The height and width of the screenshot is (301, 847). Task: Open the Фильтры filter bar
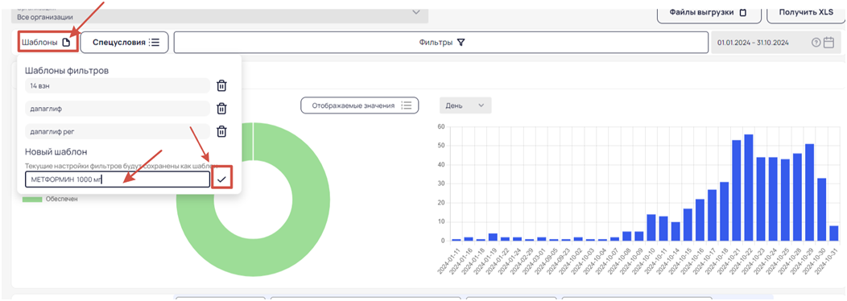pos(440,42)
